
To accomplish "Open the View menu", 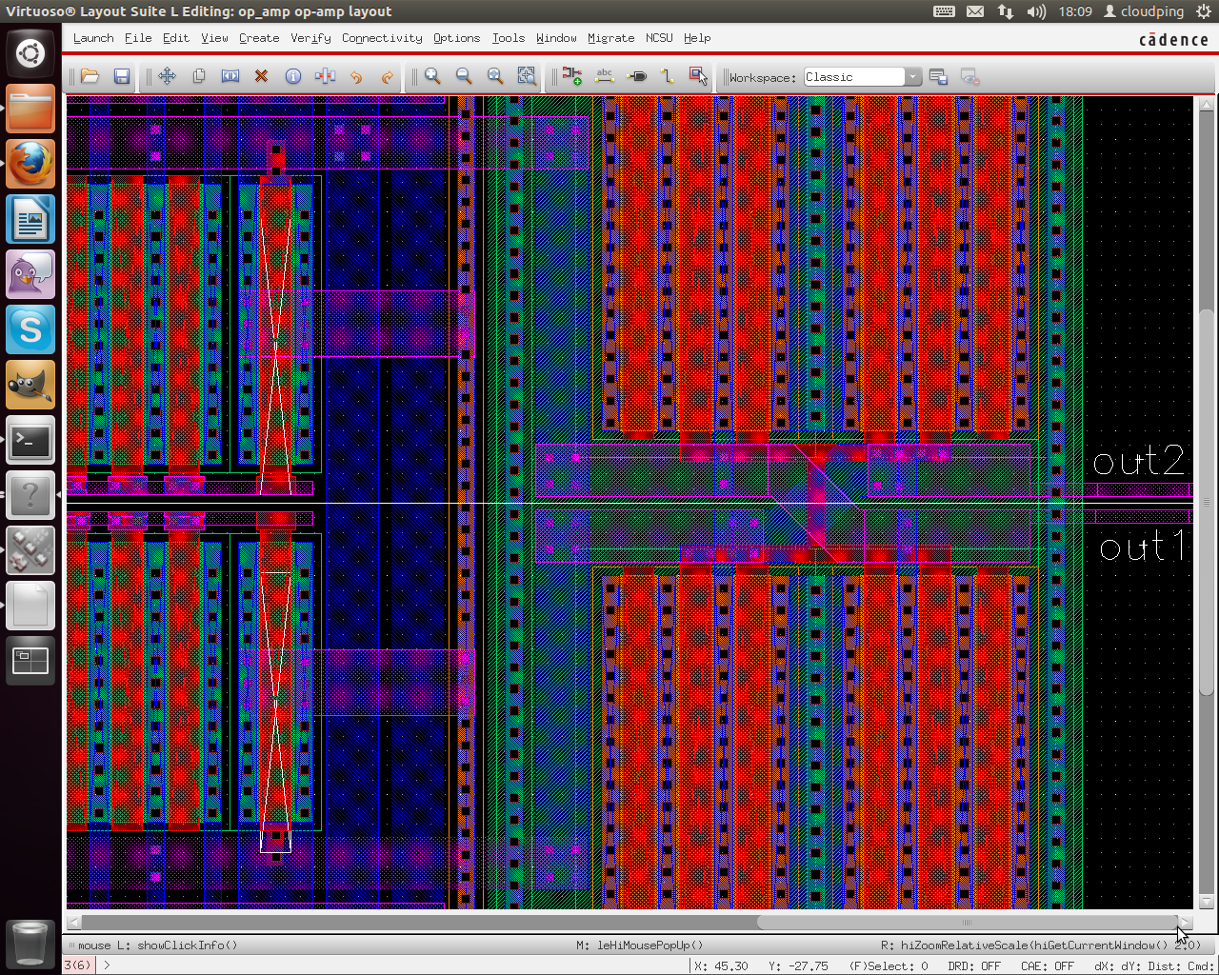I will (x=214, y=38).
